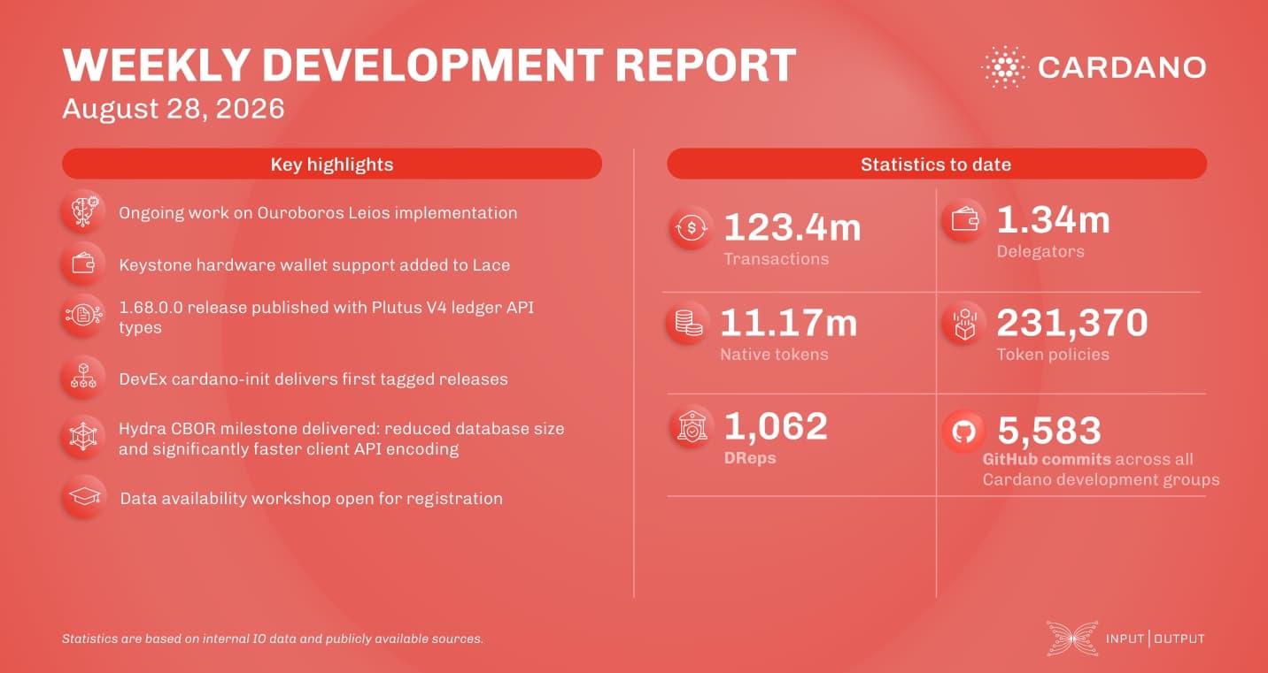Click the DReps label
The width and height of the screenshot is (1268, 673).
[750, 458]
